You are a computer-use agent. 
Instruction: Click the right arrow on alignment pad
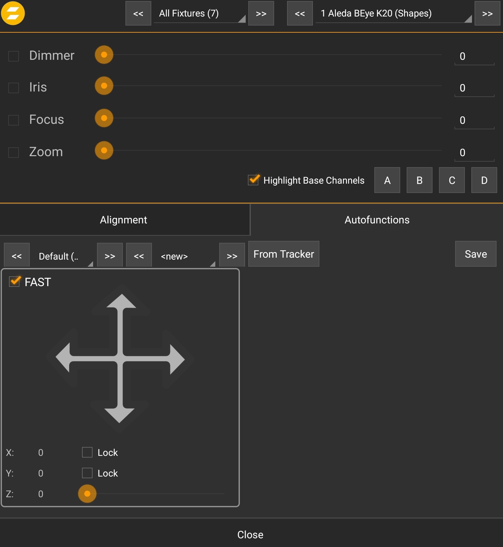pyautogui.click(x=177, y=359)
